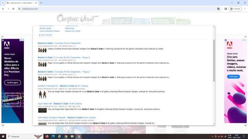248x139 pixels.
Task: Launch Firefox from the taskbar
Action: [47, 136]
